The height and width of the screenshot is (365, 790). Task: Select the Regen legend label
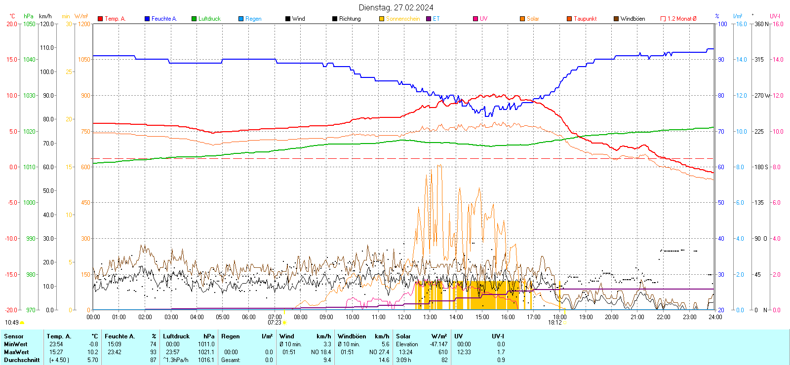pyautogui.click(x=253, y=19)
